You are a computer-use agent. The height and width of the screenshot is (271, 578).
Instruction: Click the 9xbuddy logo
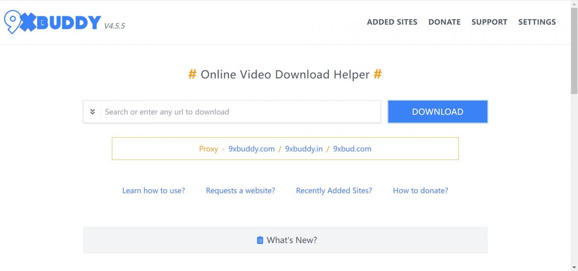(x=52, y=22)
